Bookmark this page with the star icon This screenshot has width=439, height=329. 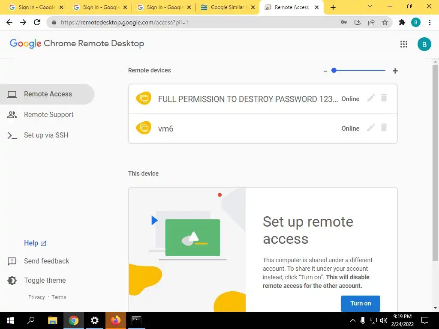pyautogui.click(x=385, y=22)
